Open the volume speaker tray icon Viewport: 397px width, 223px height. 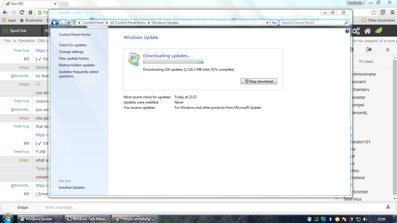365,219
